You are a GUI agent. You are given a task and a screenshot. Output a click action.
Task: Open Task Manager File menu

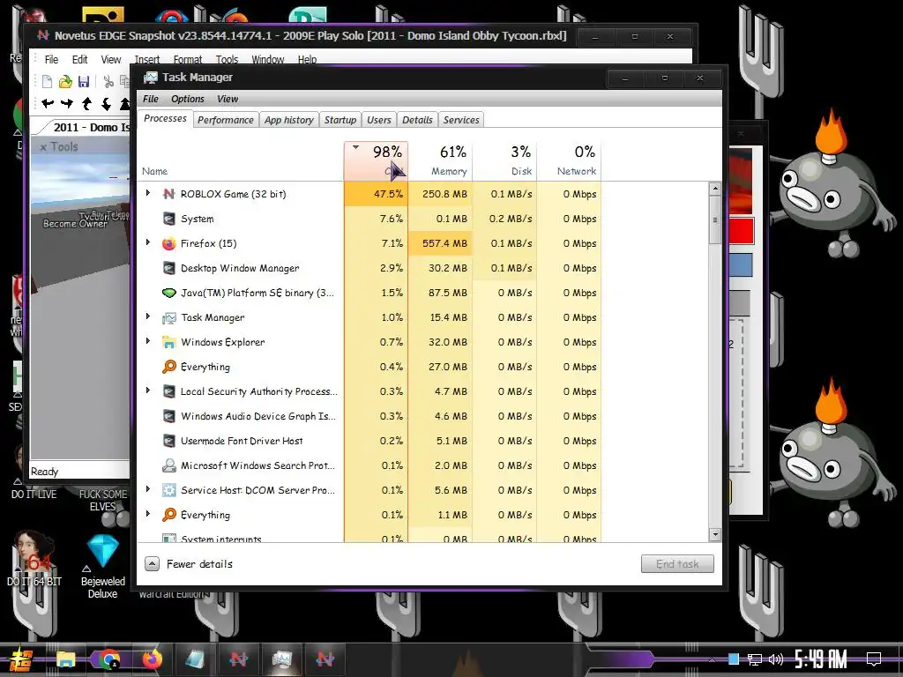click(x=151, y=99)
